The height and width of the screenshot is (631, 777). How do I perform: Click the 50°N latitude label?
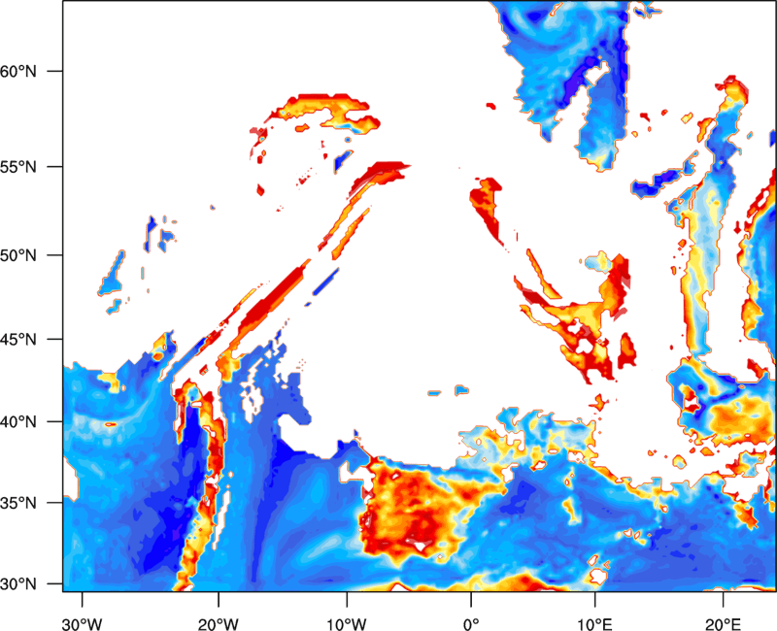tap(18, 255)
